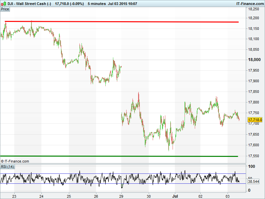The width and height of the screenshot is (265, 199).
Task: Click the 23 date marker on time axis
Action: (14, 196)
